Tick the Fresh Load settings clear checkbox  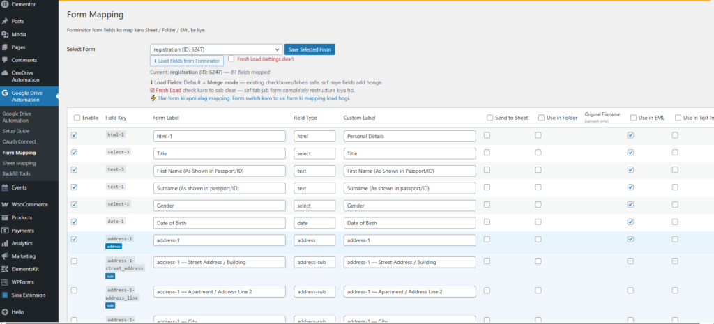pyautogui.click(x=231, y=59)
